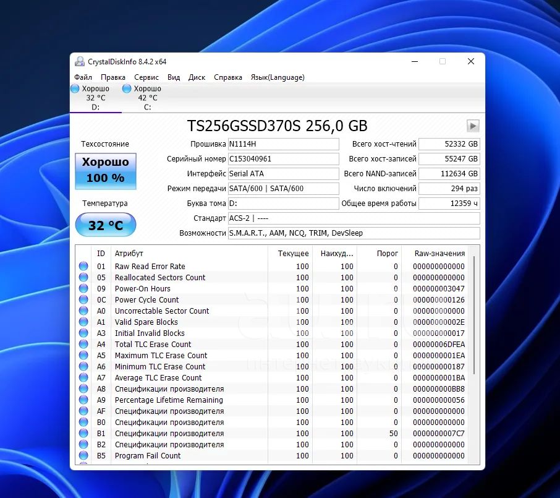The height and width of the screenshot is (498, 560).
Task: Open the Диск menu
Action: 197,77
